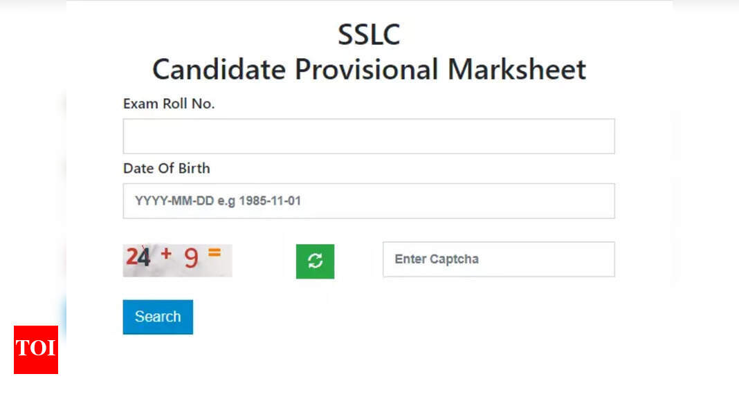Image resolution: width=739 pixels, height=401 pixels.
Task: Click the orange equals sign in captcha
Action: pos(215,253)
